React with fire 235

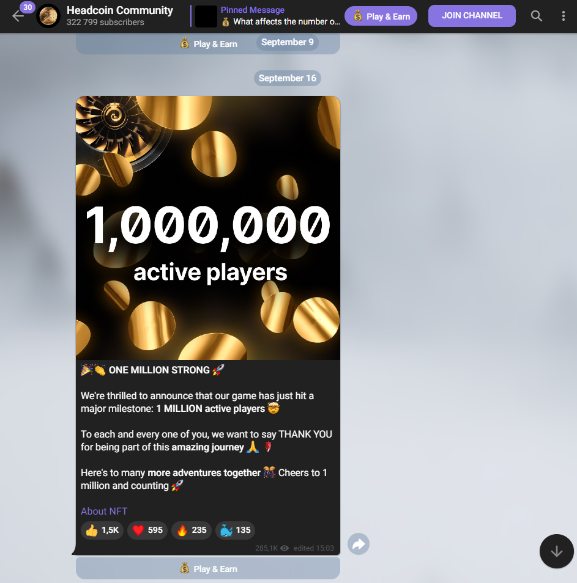(192, 530)
